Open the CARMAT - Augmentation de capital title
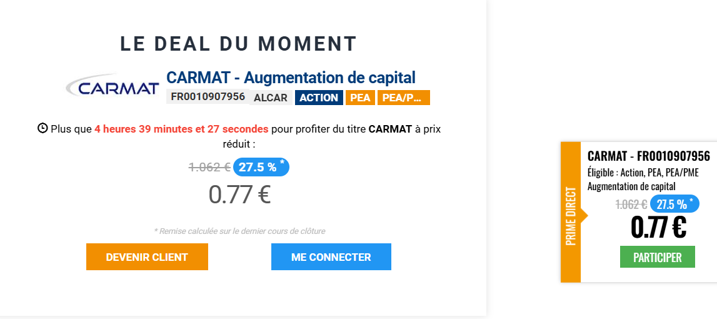This screenshot has width=717, height=319. (291, 78)
